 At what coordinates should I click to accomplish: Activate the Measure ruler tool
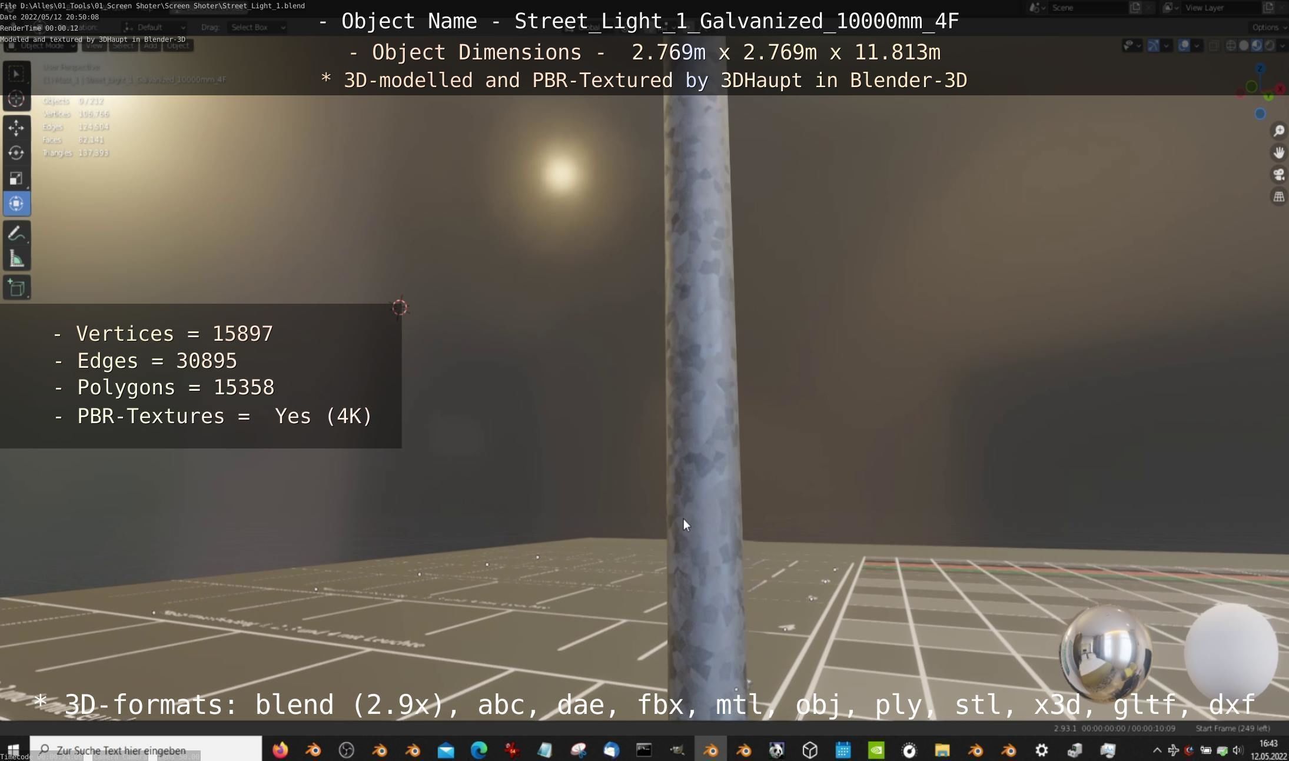[x=16, y=259]
